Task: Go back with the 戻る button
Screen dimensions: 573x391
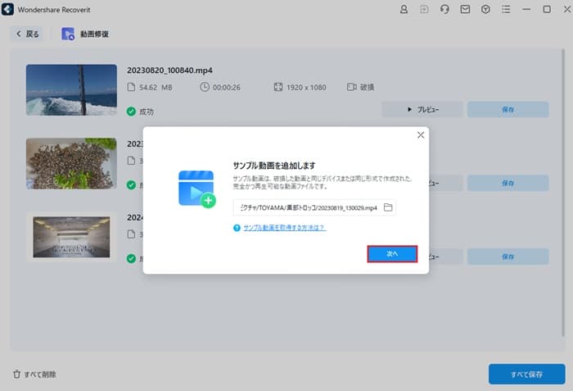Action: pyautogui.click(x=27, y=34)
